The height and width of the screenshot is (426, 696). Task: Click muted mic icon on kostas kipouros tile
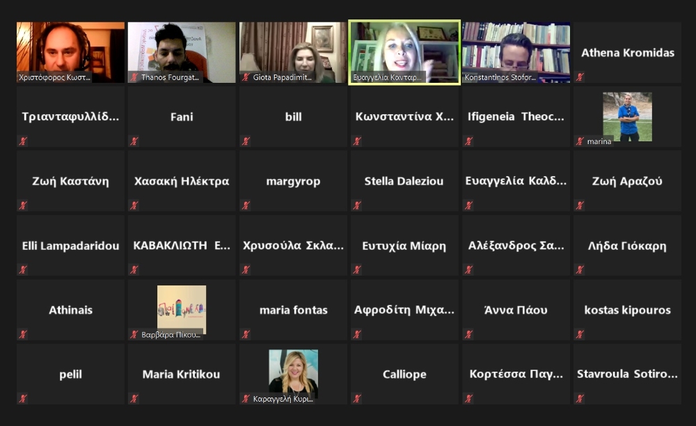580,334
